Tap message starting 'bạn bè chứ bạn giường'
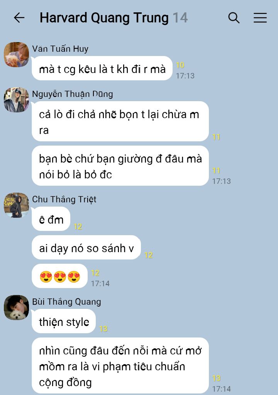 pyautogui.click(x=120, y=166)
